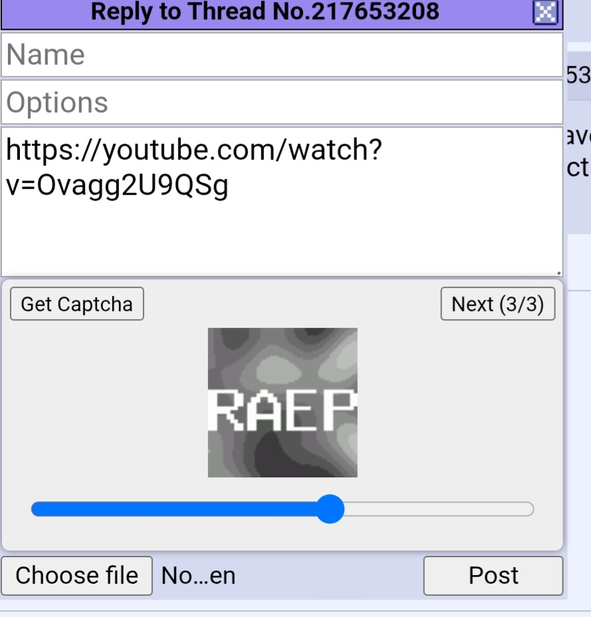Click the 'No...en' file status text
Screen dimensions: 591x617
pyautogui.click(x=198, y=576)
